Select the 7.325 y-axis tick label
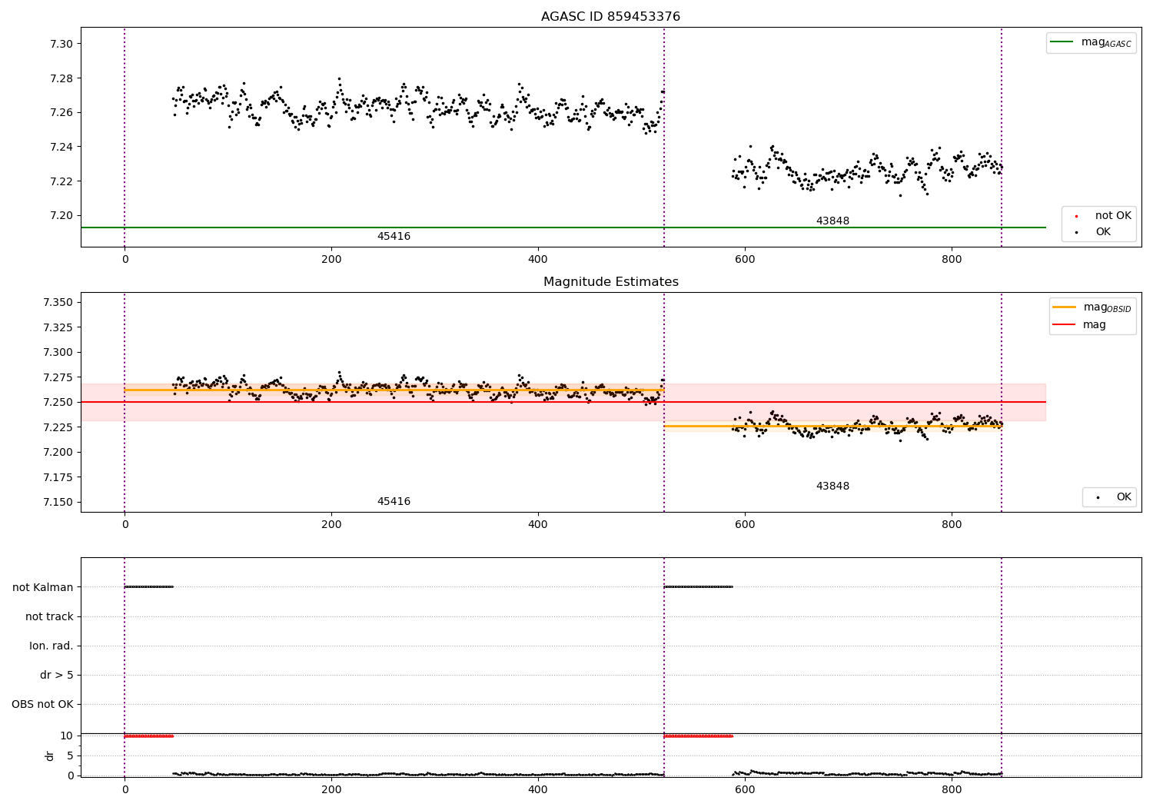This screenshot has height=807, width=1153. tap(58, 327)
